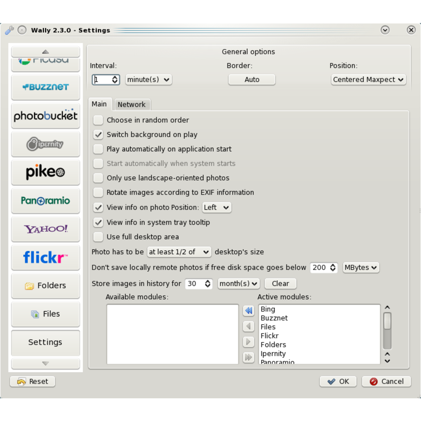Switch to the Network tab
Viewport: 421px width, 421px height.
(x=132, y=104)
